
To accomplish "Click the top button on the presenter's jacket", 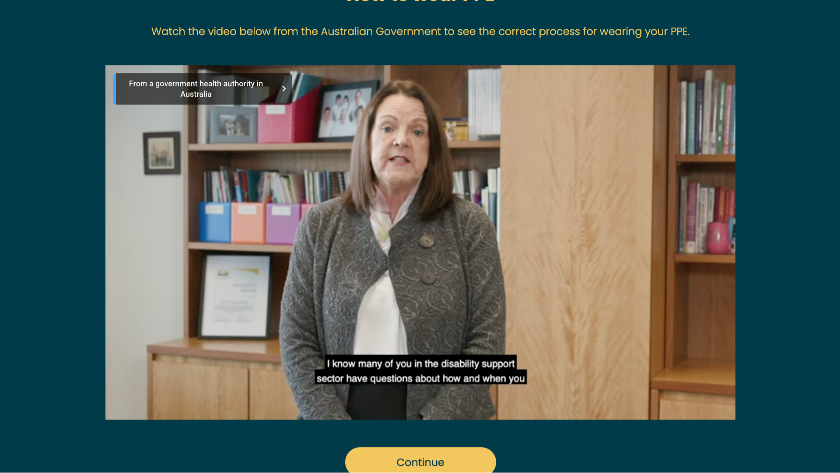I will (427, 241).
